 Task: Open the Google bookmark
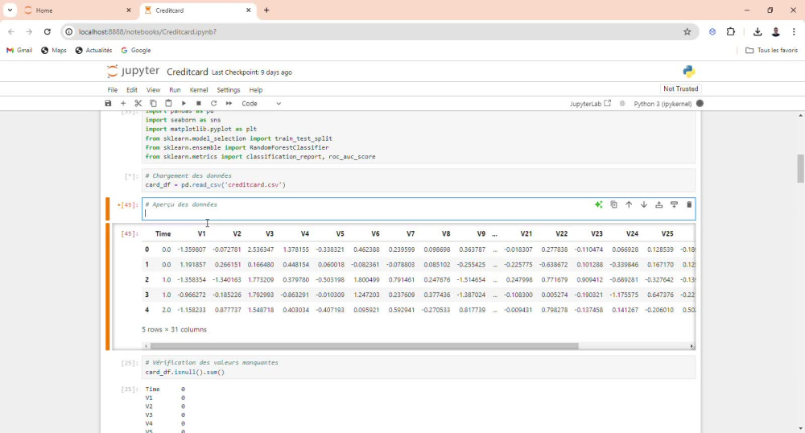[x=136, y=50]
